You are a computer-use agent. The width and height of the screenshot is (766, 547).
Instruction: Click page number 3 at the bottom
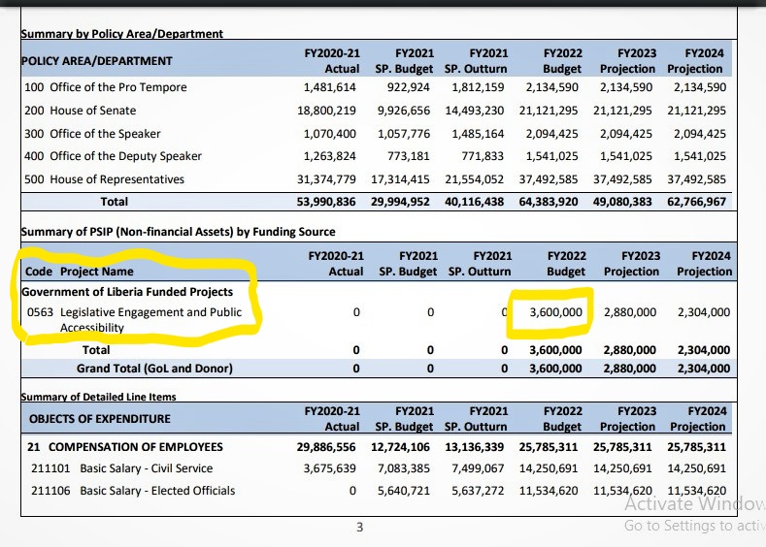(359, 527)
